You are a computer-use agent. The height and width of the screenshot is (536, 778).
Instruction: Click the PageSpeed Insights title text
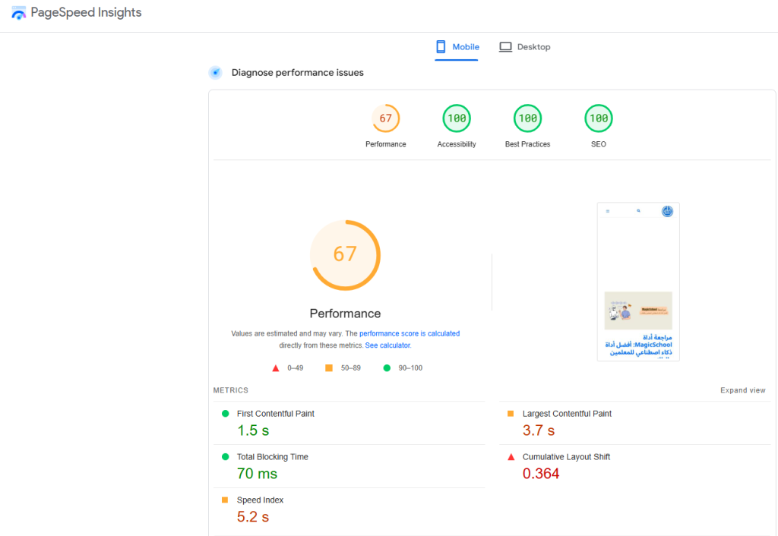tap(86, 13)
